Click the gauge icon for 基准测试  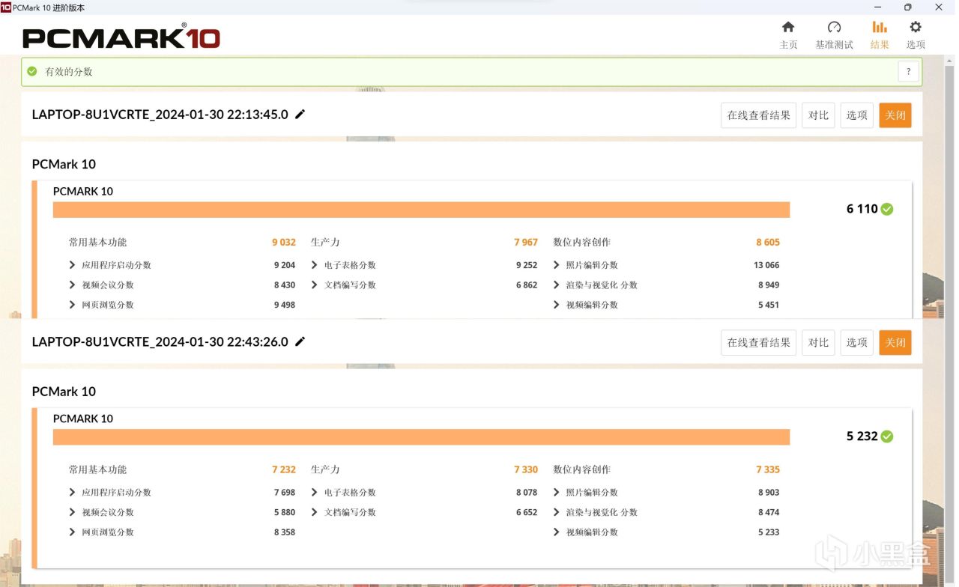(834, 27)
